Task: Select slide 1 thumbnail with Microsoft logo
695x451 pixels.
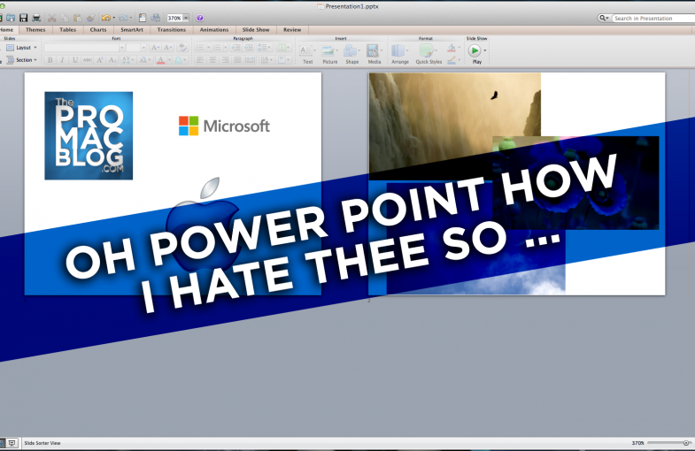Action: pos(173,184)
